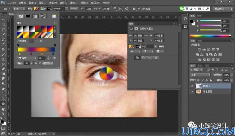The height and width of the screenshot is (136, 235).
Task: Select the Eyedropper tool
Action: click(x=3, y=44)
